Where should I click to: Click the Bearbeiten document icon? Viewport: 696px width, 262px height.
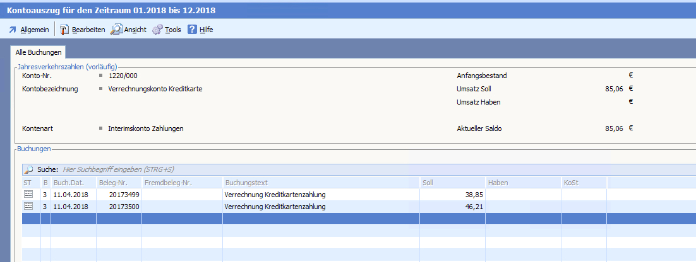point(64,30)
